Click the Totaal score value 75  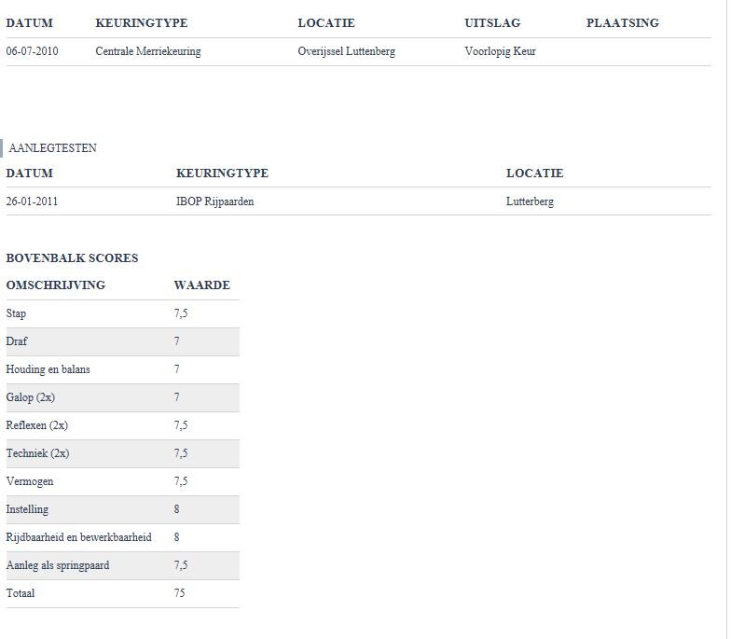coord(180,593)
